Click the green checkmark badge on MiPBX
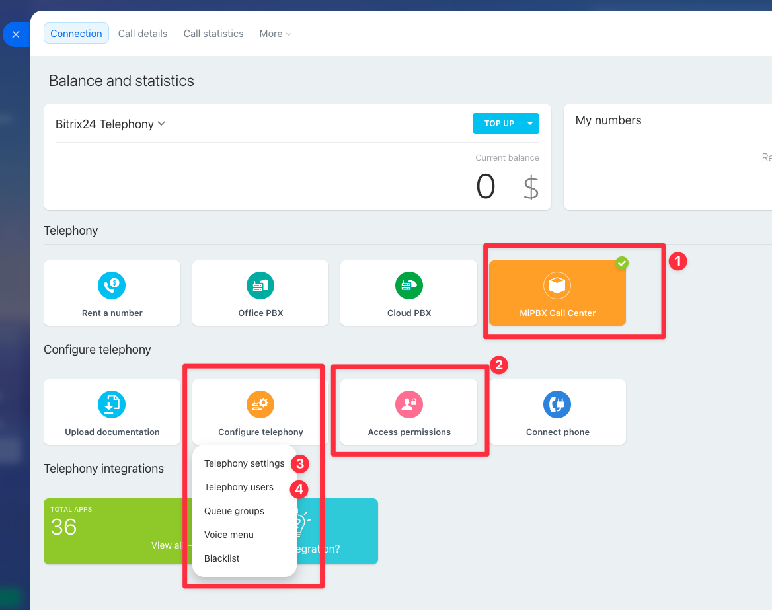This screenshot has width=772, height=610. coord(622,263)
